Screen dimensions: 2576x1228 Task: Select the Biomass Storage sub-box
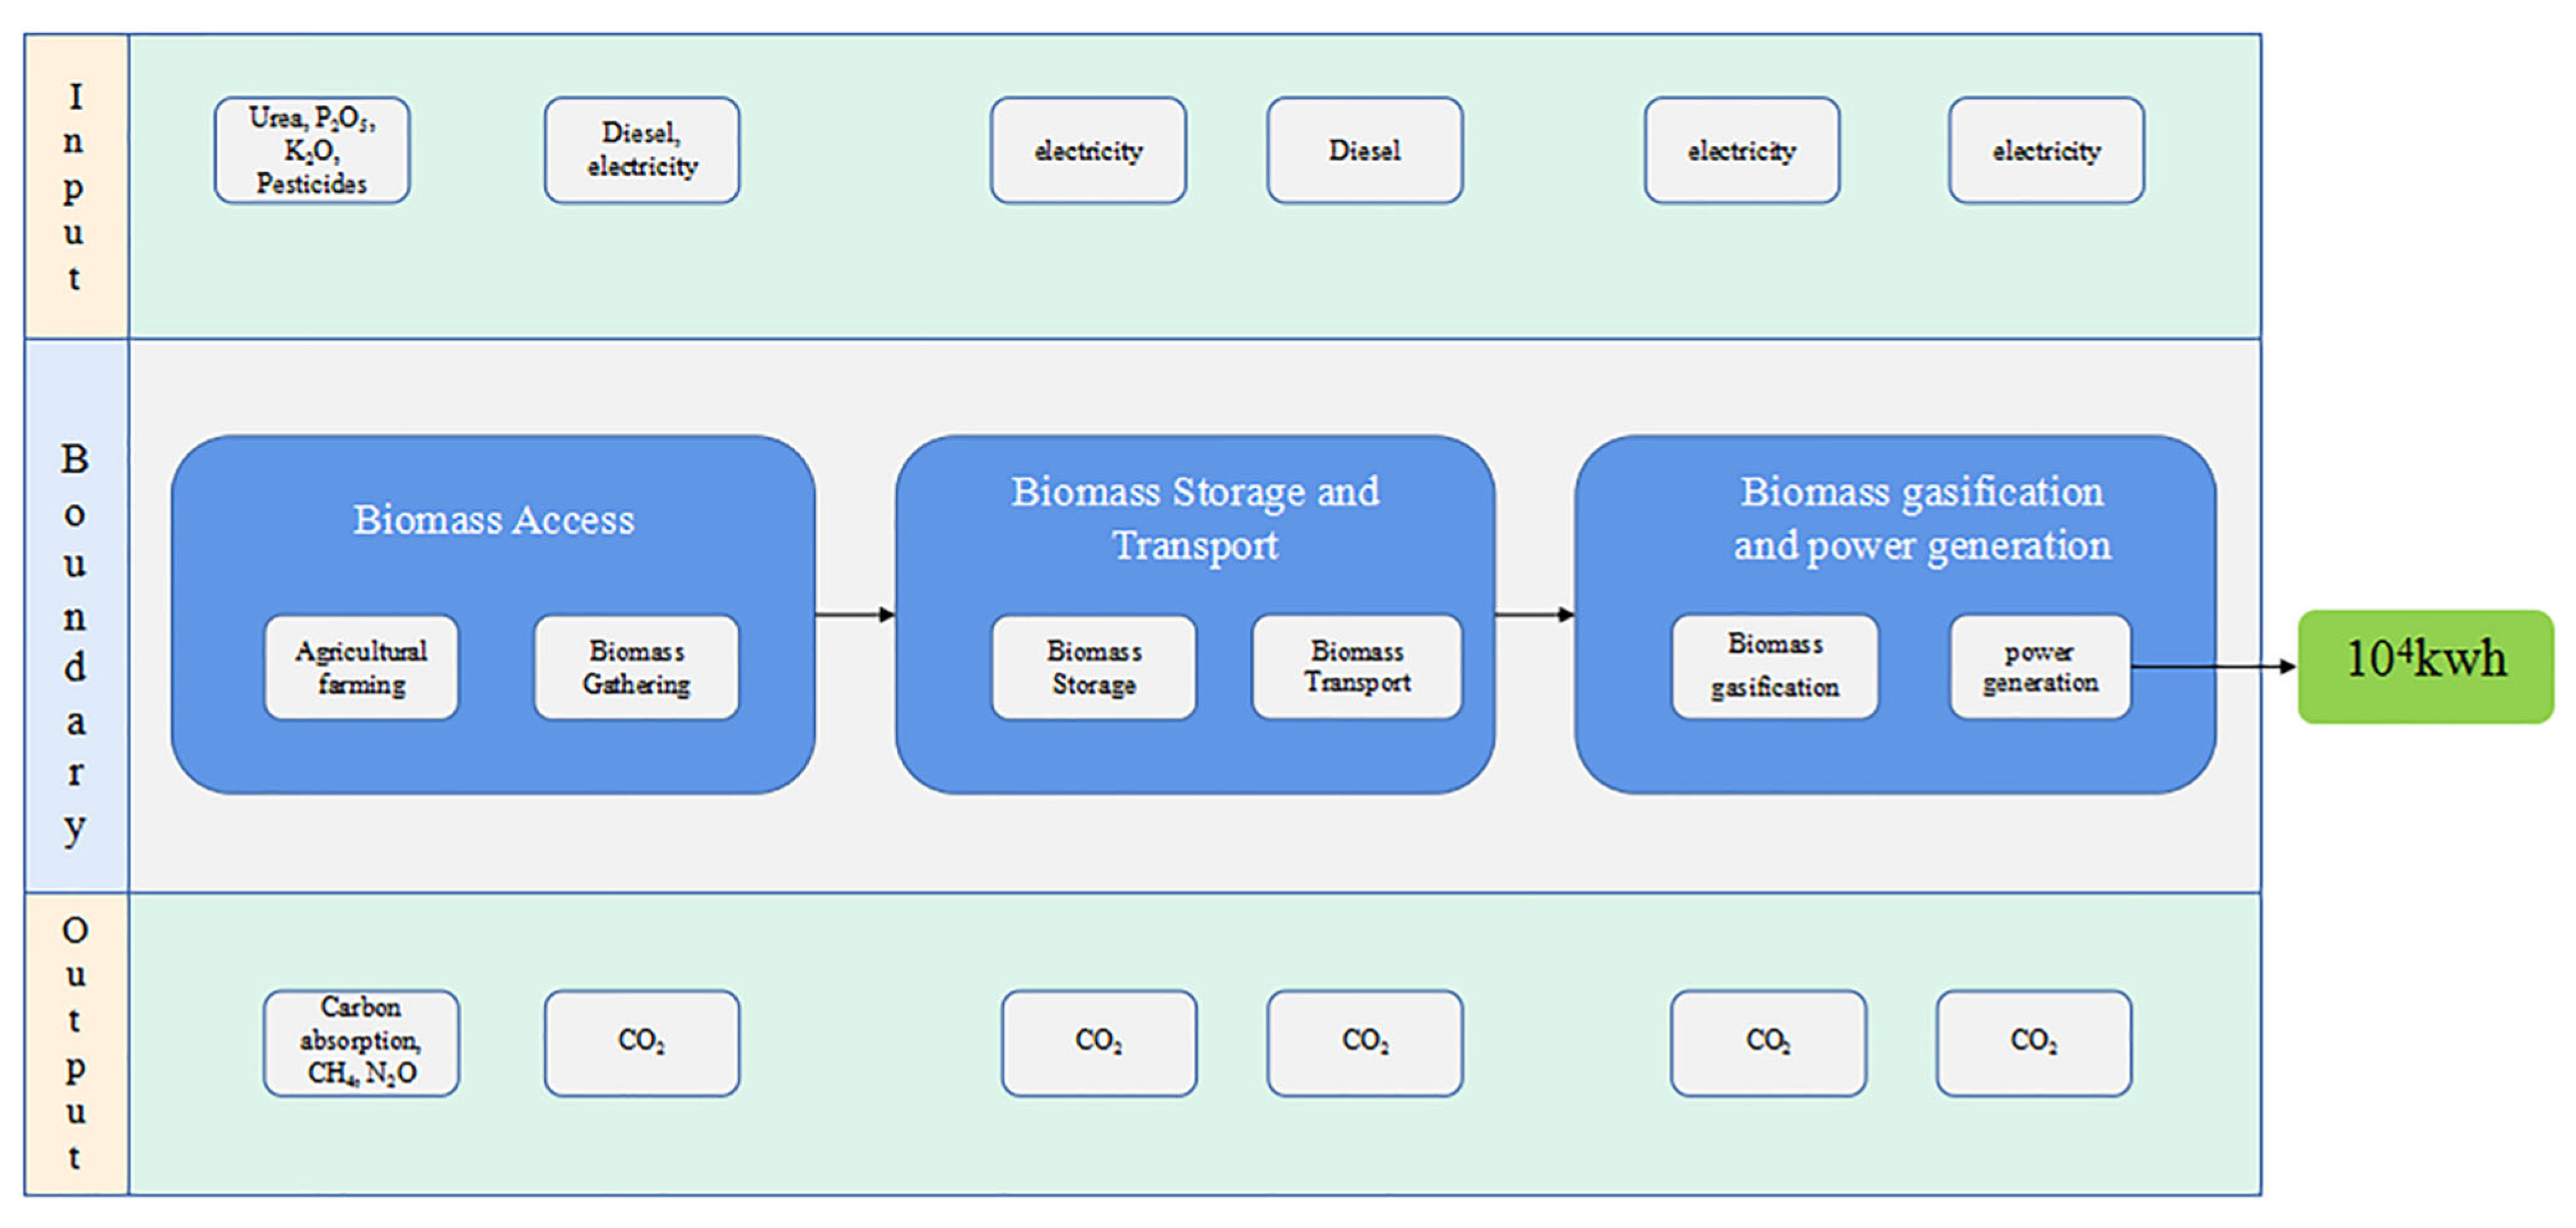tap(1093, 667)
